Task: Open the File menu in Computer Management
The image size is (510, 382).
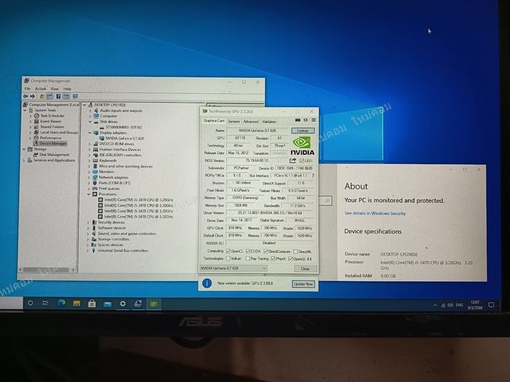Action: pyautogui.click(x=28, y=89)
